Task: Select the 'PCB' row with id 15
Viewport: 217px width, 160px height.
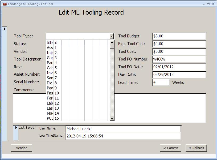Action: click(x=78, y=118)
